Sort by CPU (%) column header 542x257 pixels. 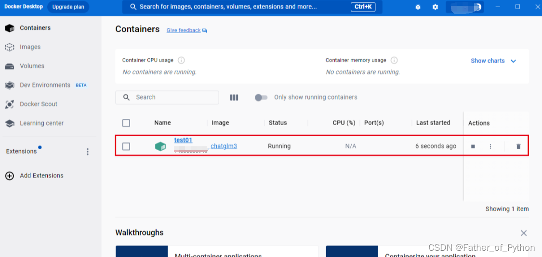point(344,123)
